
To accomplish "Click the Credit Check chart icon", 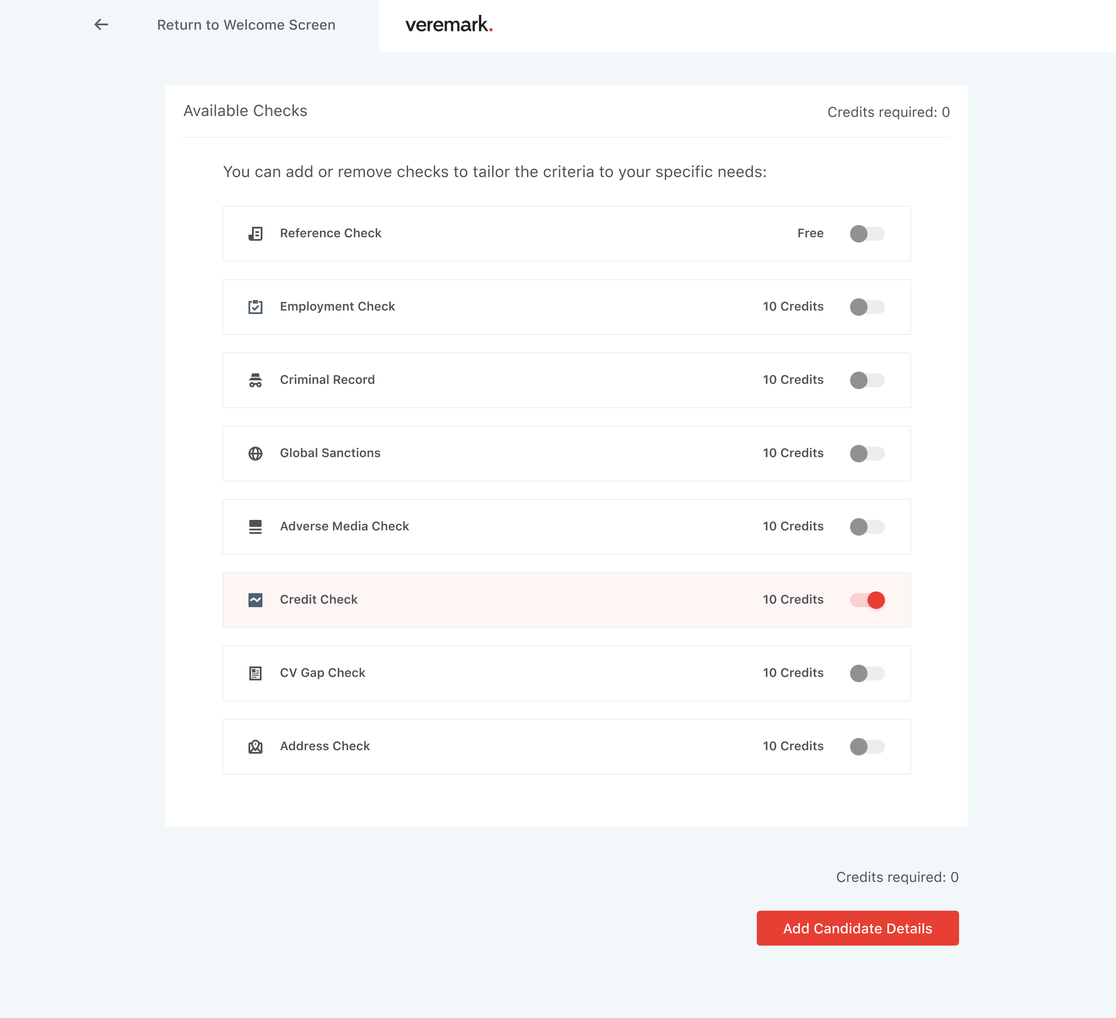I will point(255,600).
